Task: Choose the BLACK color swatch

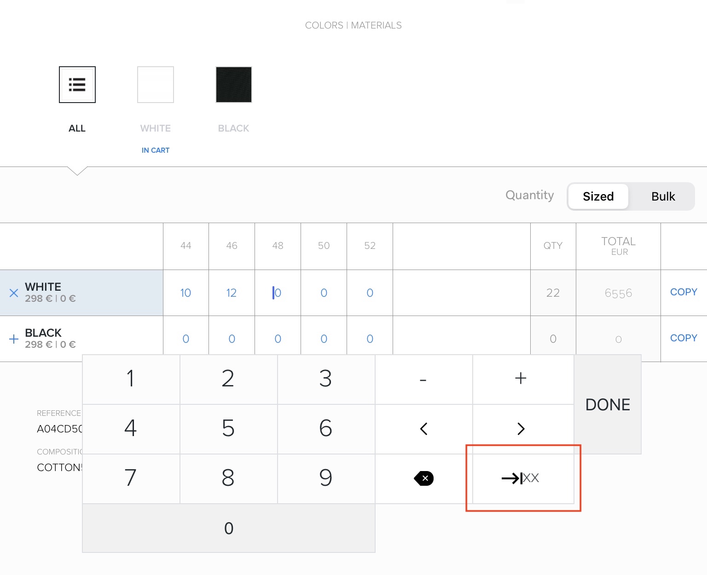Action: pos(234,85)
